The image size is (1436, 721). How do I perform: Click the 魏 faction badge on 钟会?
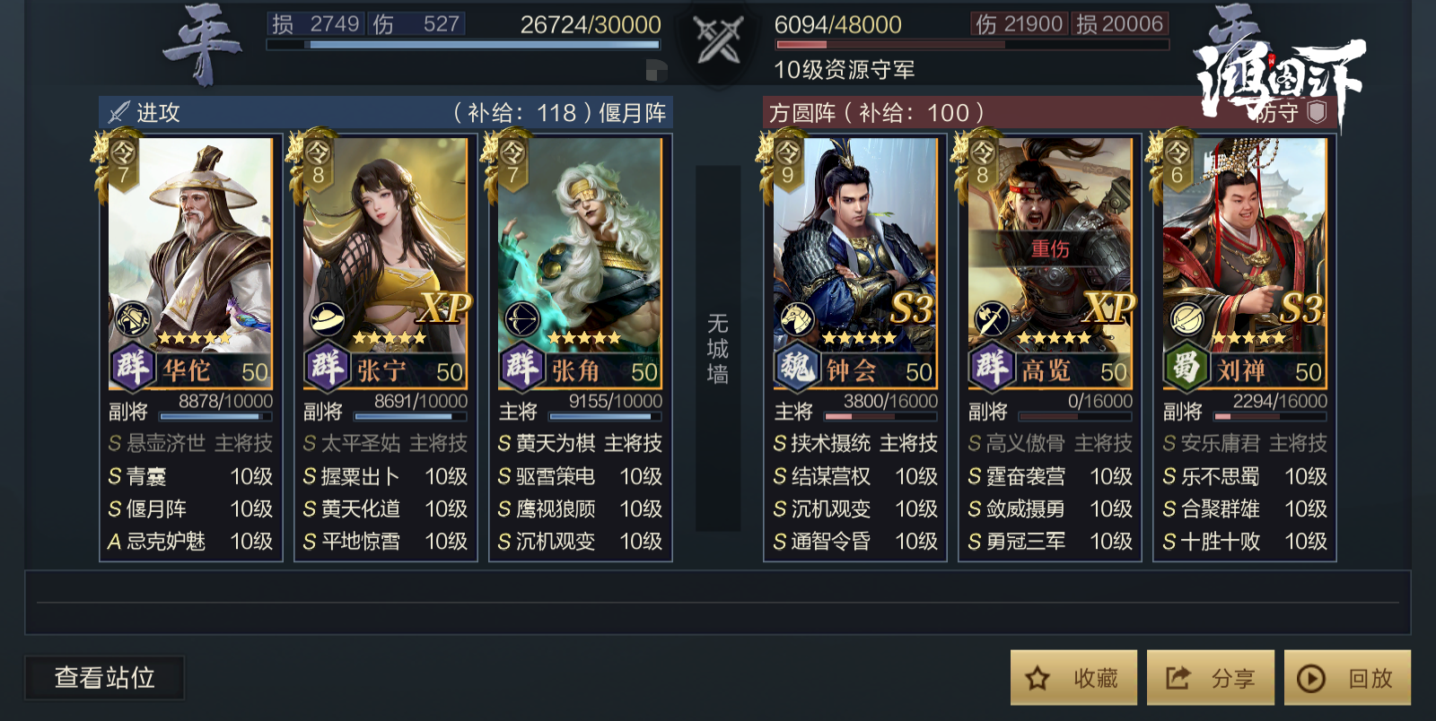click(x=797, y=366)
